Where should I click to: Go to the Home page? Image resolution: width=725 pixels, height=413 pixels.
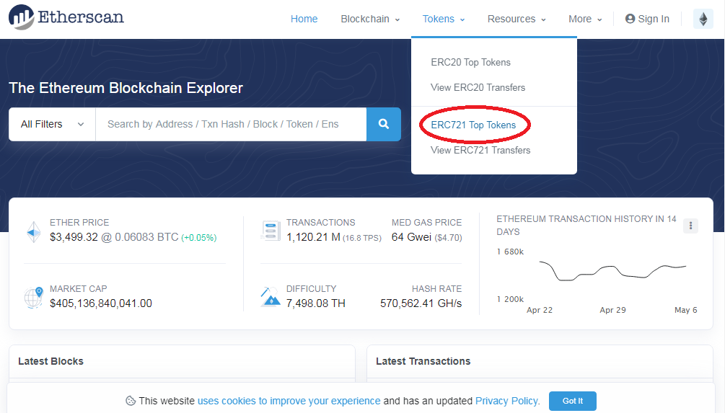tap(304, 19)
